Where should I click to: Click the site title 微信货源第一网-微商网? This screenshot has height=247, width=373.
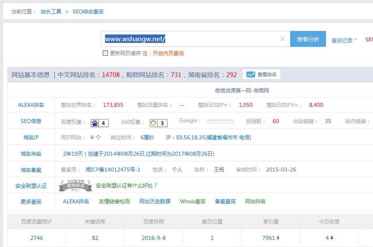[242, 91]
